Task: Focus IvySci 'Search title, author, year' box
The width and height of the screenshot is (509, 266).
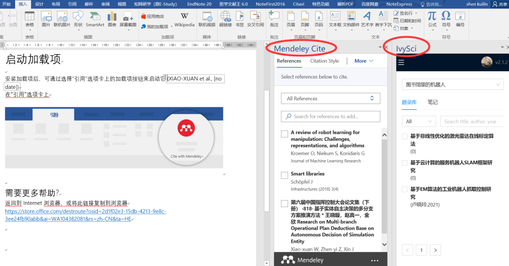Action: click(x=472, y=121)
